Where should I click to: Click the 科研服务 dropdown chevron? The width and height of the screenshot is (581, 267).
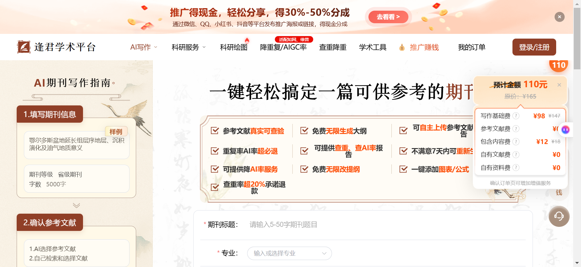[x=204, y=47]
